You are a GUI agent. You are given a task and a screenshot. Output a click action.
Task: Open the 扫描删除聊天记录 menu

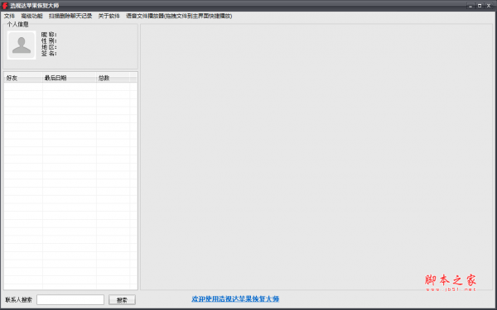70,16
